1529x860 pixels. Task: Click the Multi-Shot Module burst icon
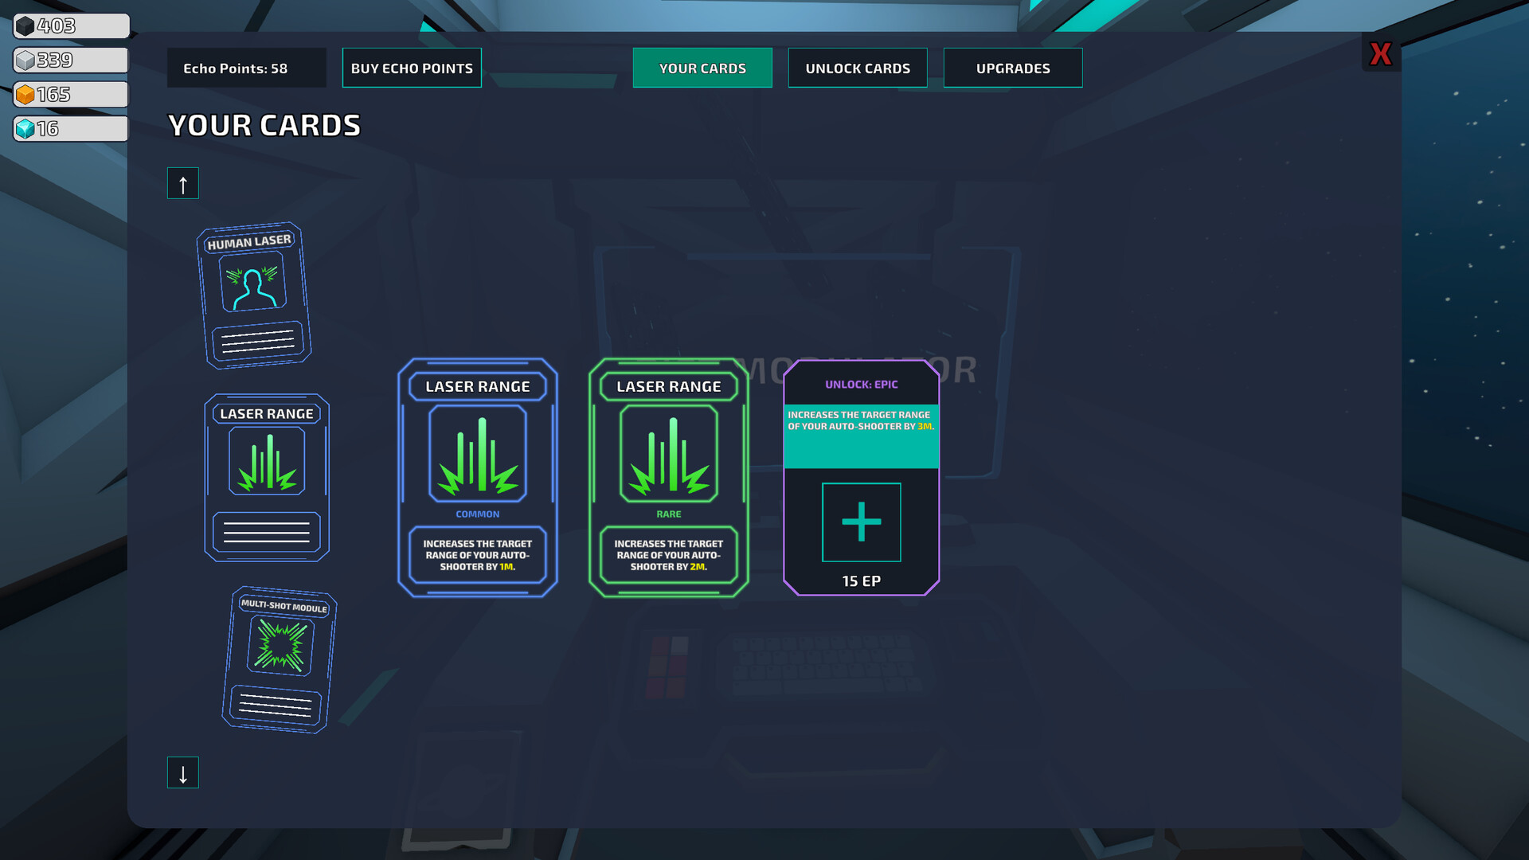pyautogui.click(x=280, y=644)
